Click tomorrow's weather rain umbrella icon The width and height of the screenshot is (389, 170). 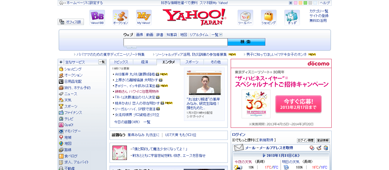(286, 167)
